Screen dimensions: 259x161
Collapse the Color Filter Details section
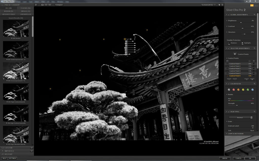pyautogui.click(x=227, y=95)
